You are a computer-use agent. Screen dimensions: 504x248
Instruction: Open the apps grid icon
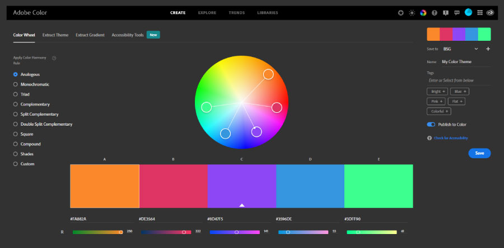[x=480, y=12]
